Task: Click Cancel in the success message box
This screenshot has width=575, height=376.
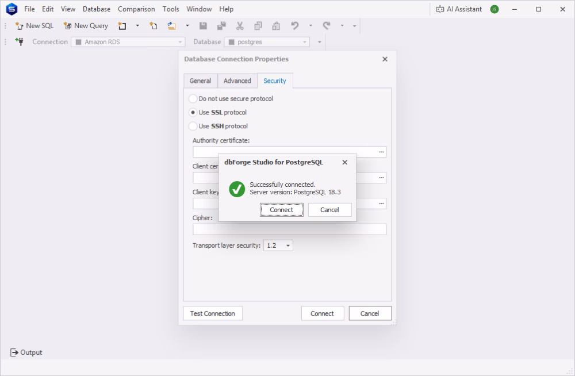Action: pyautogui.click(x=329, y=210)
